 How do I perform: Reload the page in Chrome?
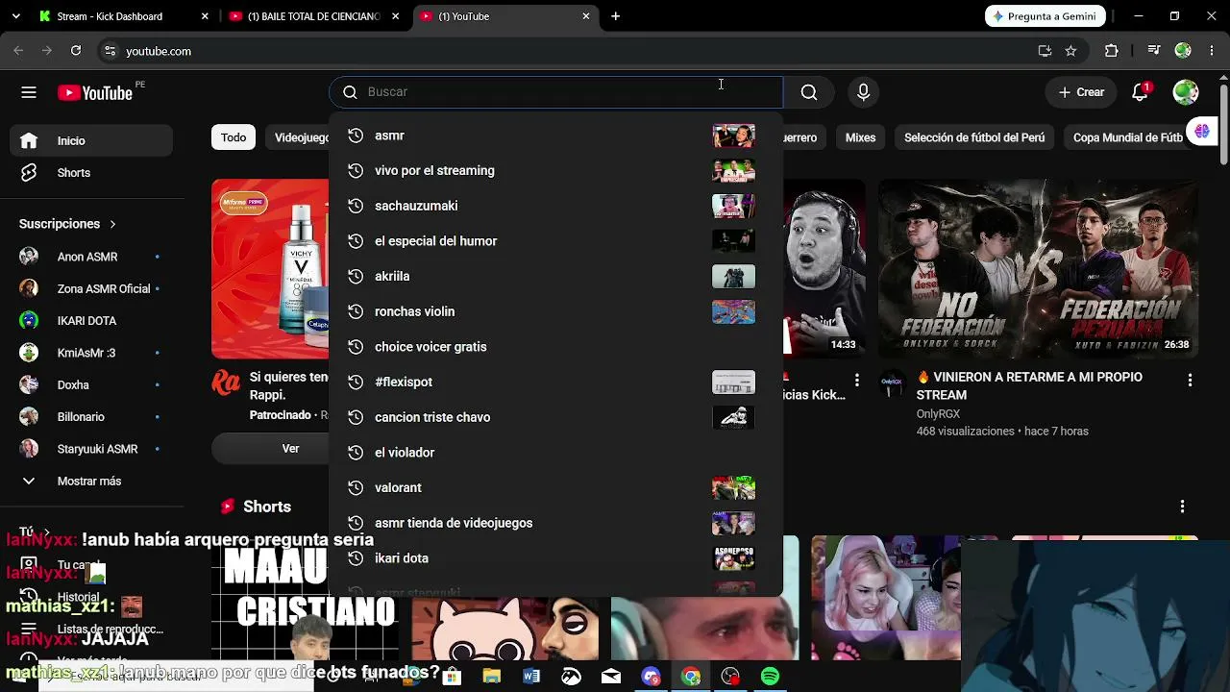[76, 51]
